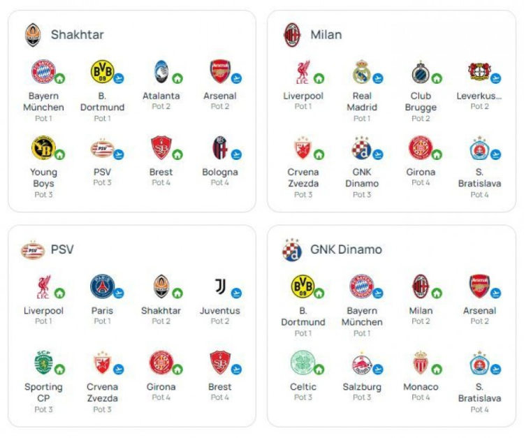Click away plane badge next to Juventus
This screenshot has height=438, width=524.
coord(236,293)
